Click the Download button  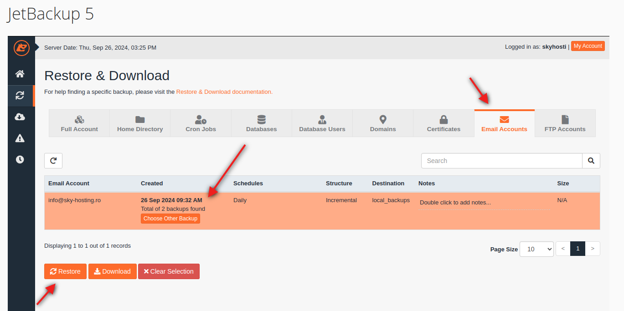click(x=113, y=271)
